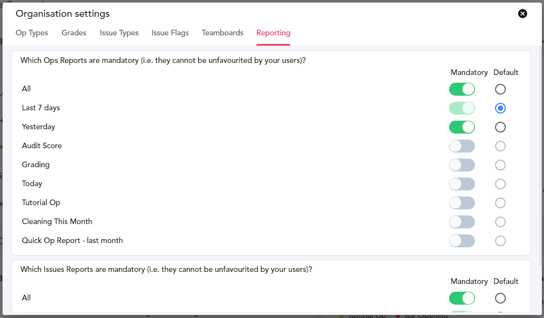Make Quick Op Report - last month mandatory
Screen dimensions: 544x318
pyautogui.click(x=462, y=241)
